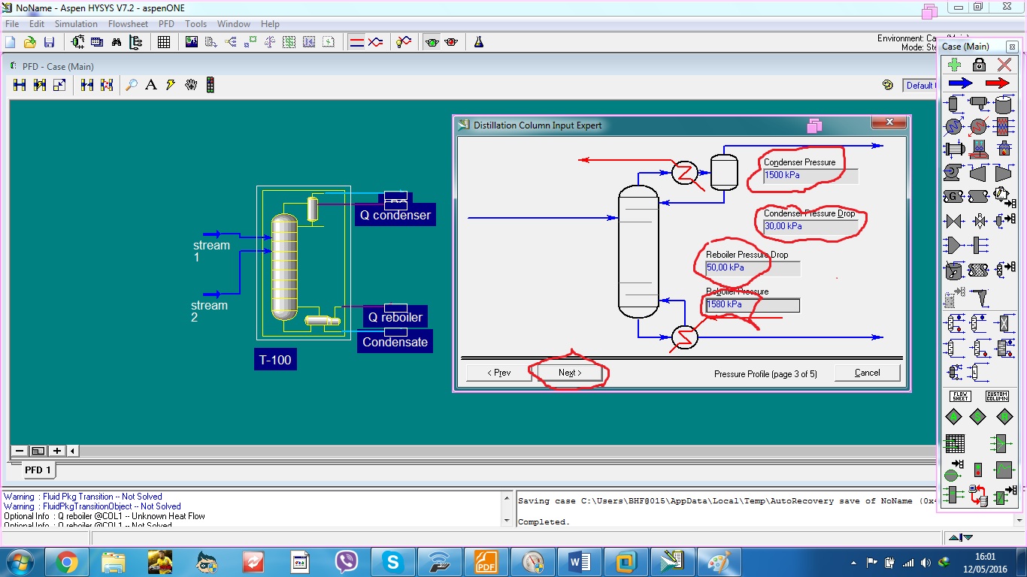Toggle solver active with green traffic light
The width and height of the screenshot is (1027, 577).
[432, 42]
